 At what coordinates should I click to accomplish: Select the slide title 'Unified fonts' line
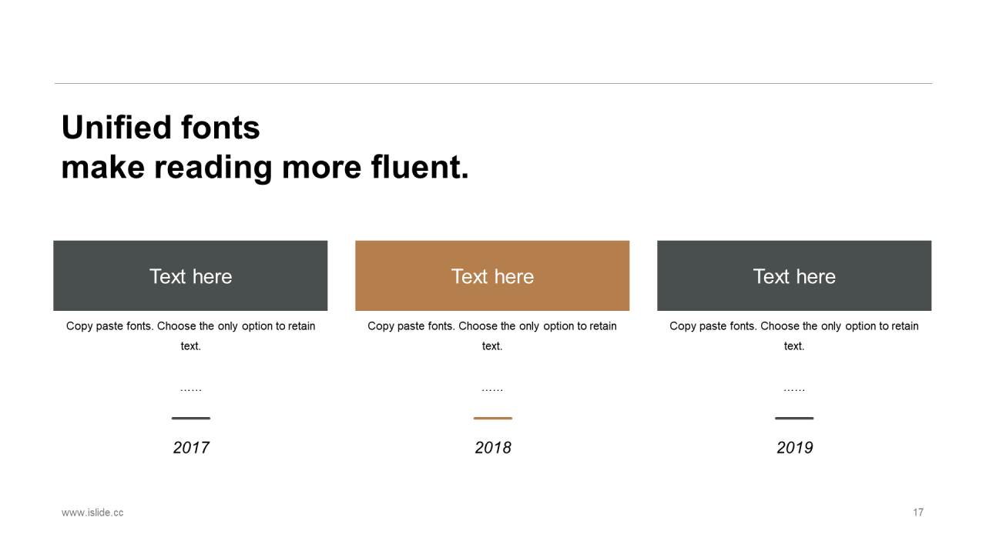pos(160,128)
